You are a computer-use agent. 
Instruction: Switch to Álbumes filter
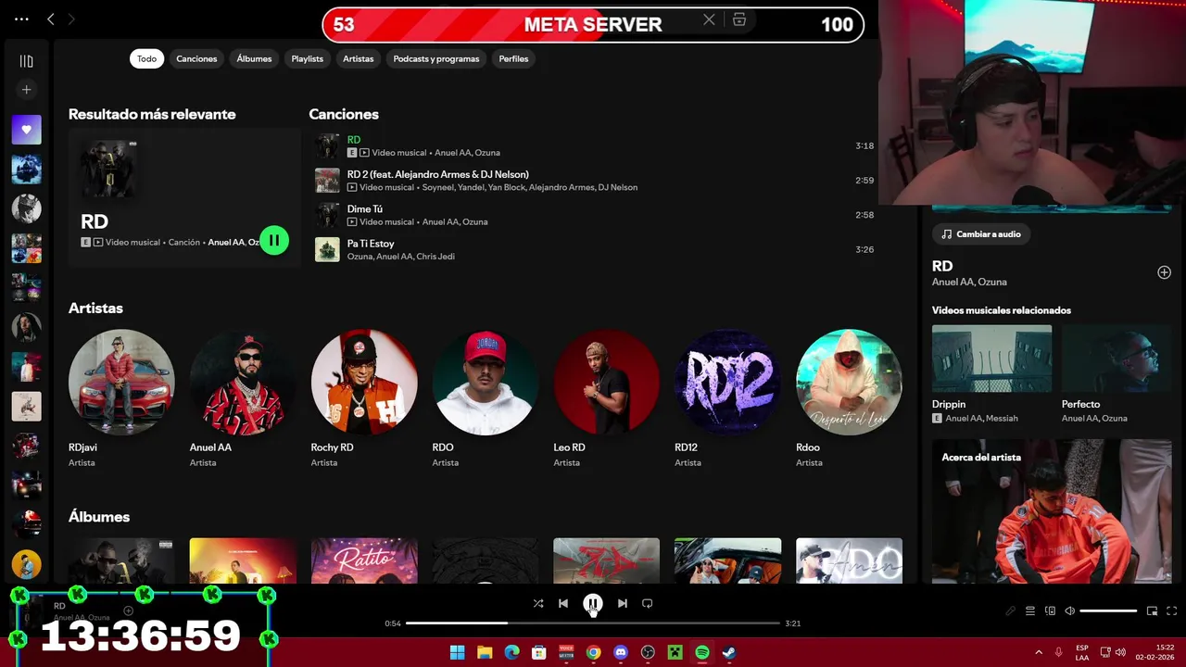click(254, 58)
